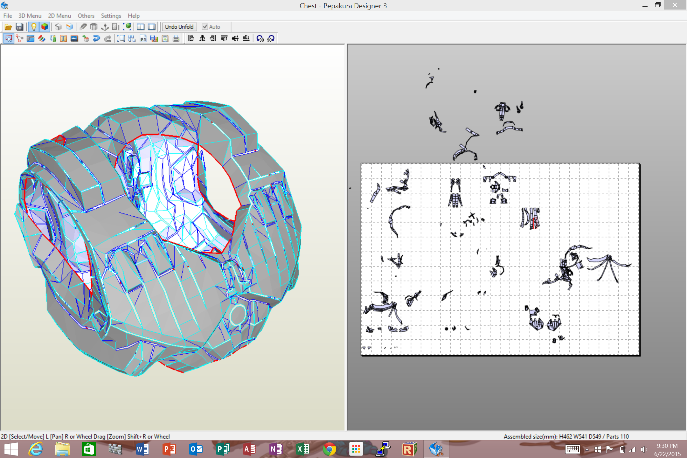
Task: Click the P.1 page number icon
Action: click(x=143, y=38)
